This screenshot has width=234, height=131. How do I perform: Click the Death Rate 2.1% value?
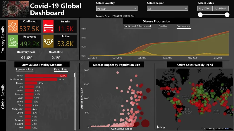(56, 58)
